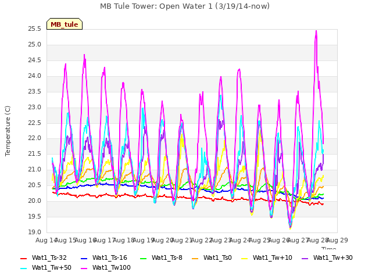Toggle the Wat1_Ts-8 legend entry
This screenshot has width=372, height=279.
161,257
